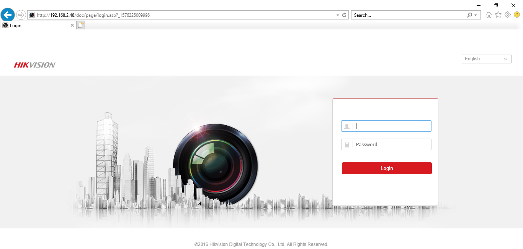Refresh the page with the reload icon
Image resolution: width=523 pixels, height=249 pixels.
(344, 15)
